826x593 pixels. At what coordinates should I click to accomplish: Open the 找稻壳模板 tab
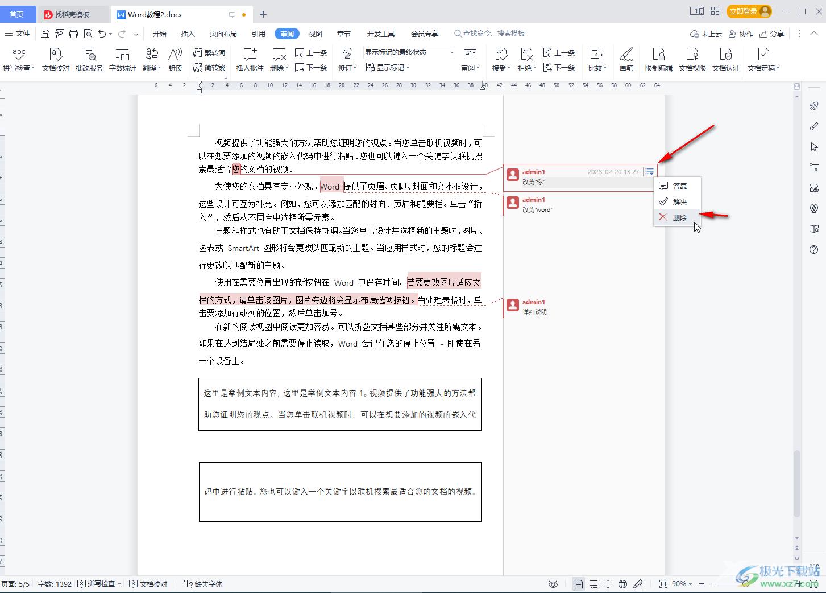click(x=72, y=14)
